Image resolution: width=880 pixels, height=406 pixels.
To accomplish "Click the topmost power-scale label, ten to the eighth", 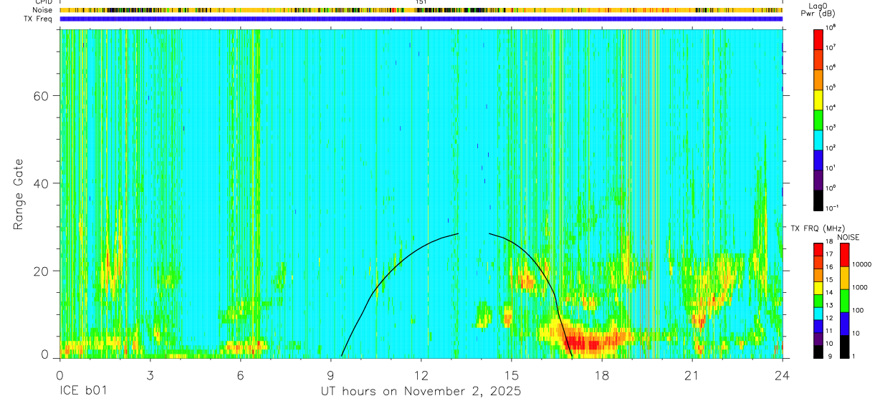I will 831,27.
